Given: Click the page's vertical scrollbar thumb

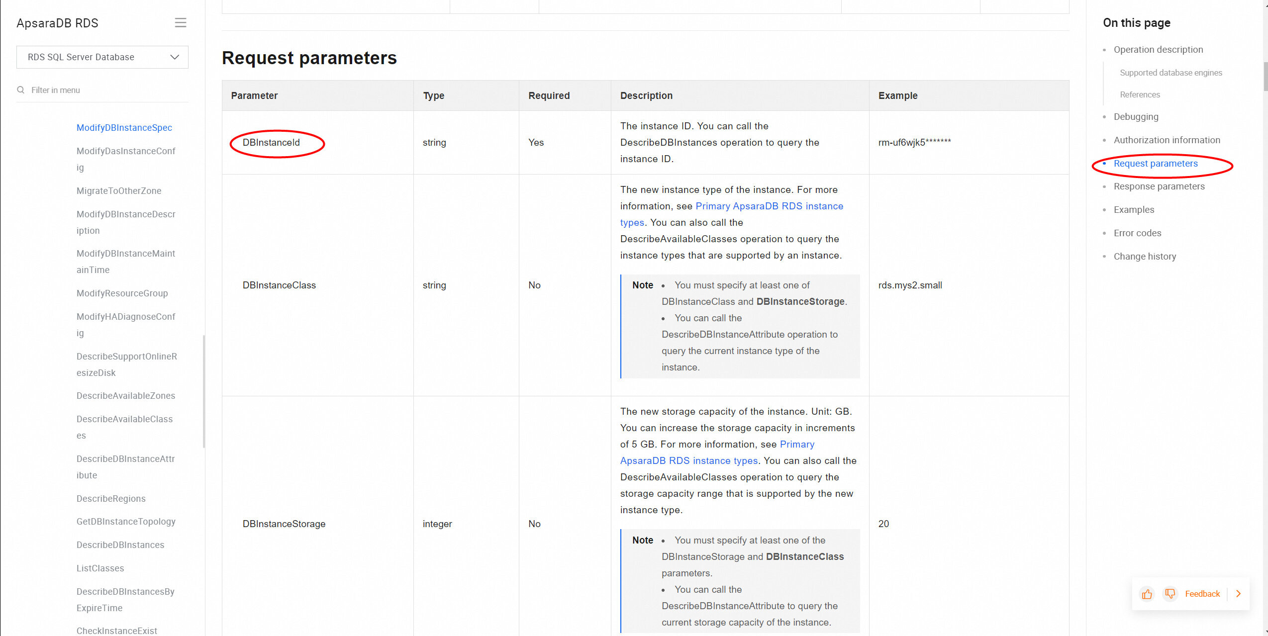Looking at the screenshot, I should pyautogui.click(x=1265, y=77).
